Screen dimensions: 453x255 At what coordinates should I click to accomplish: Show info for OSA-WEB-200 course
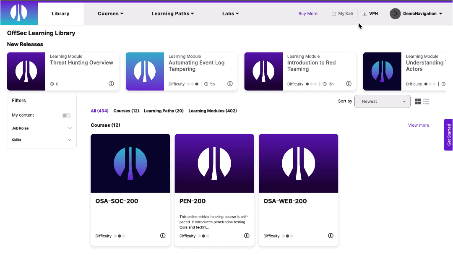(331, 236)
